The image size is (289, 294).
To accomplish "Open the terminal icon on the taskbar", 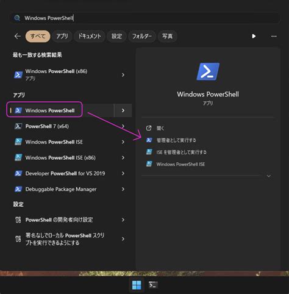I will (153, 285).
